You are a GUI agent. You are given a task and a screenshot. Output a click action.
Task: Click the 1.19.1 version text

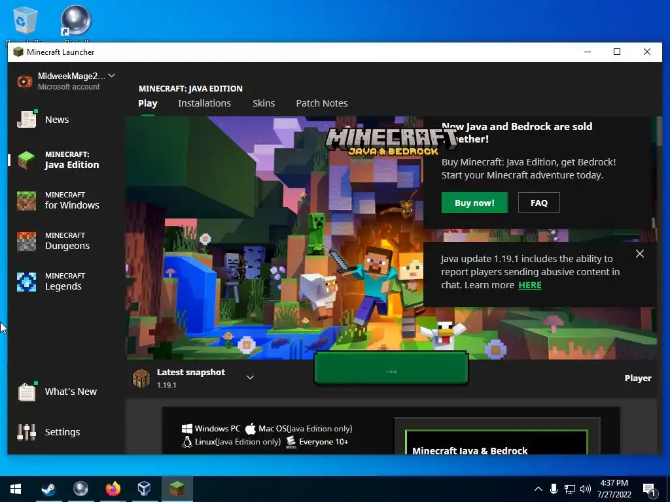coord(167,385)
